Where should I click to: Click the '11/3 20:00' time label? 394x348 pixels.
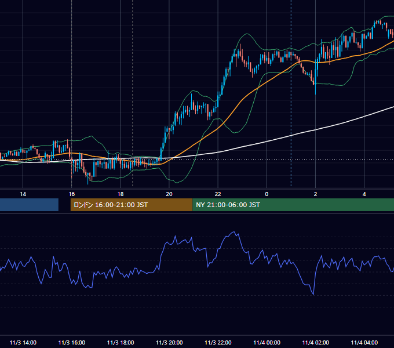point(169,342)
